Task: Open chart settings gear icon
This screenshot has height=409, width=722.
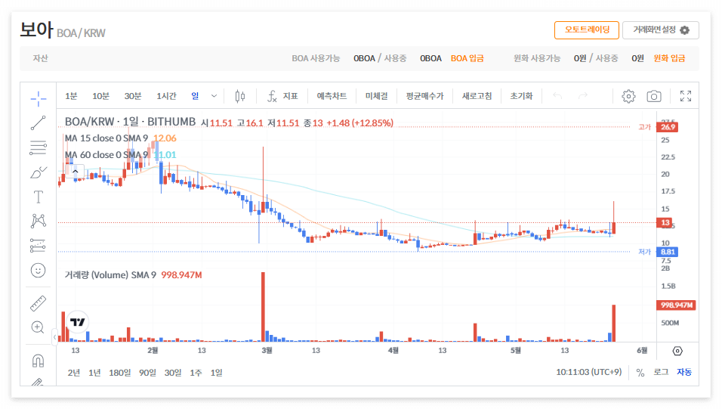Action: coord(628,96)
